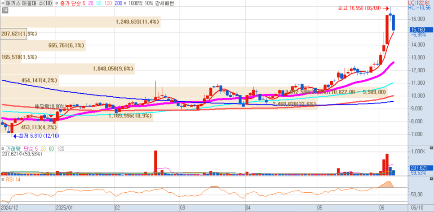The image size is (434, 212).
Task: Open the 거래량 volume indicator label
Action: (x=13, y=148)
